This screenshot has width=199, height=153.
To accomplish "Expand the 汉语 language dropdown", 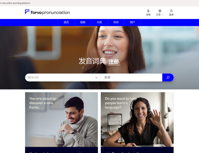I will 160,15.
